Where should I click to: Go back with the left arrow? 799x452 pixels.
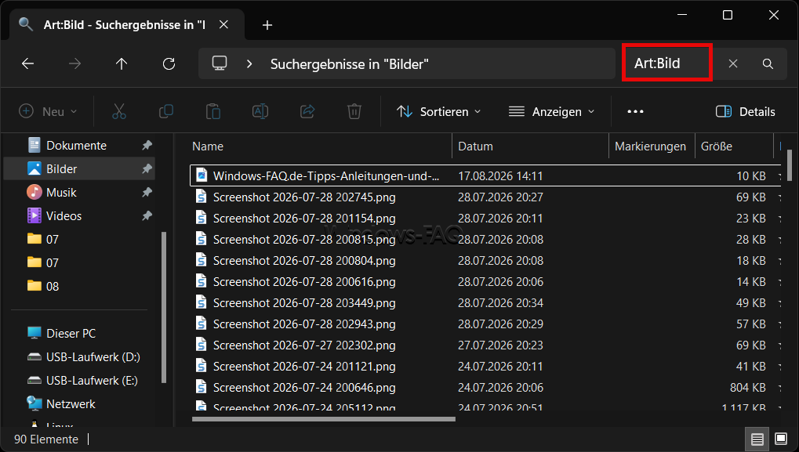pos(27,63)
